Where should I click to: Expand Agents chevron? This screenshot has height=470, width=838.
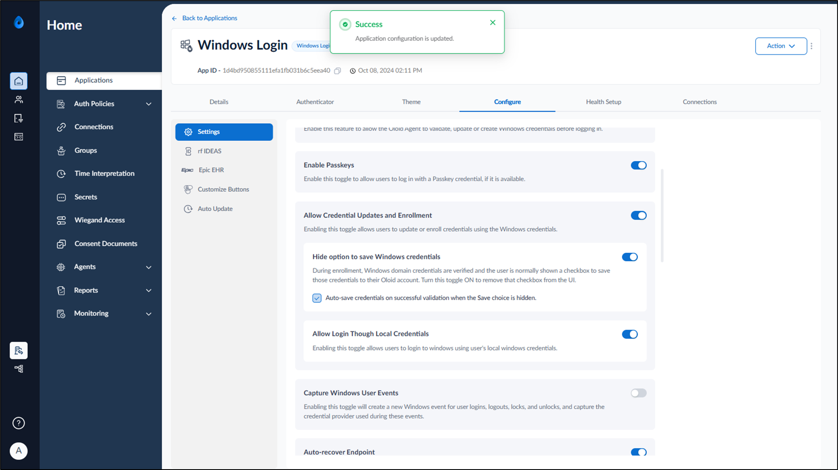148,267
